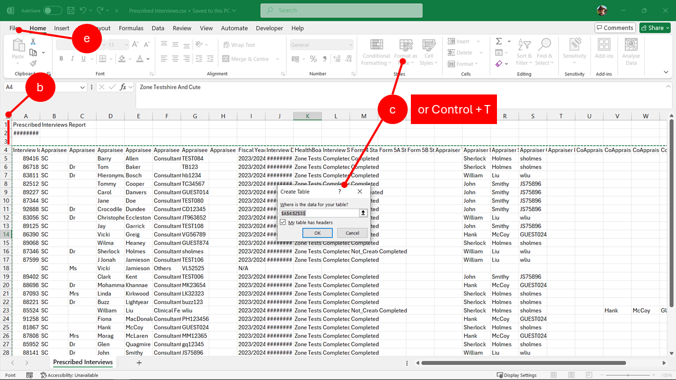Toggle Wrap Text option
Viewport: 676px width, 380px height.
coord(239,45)
